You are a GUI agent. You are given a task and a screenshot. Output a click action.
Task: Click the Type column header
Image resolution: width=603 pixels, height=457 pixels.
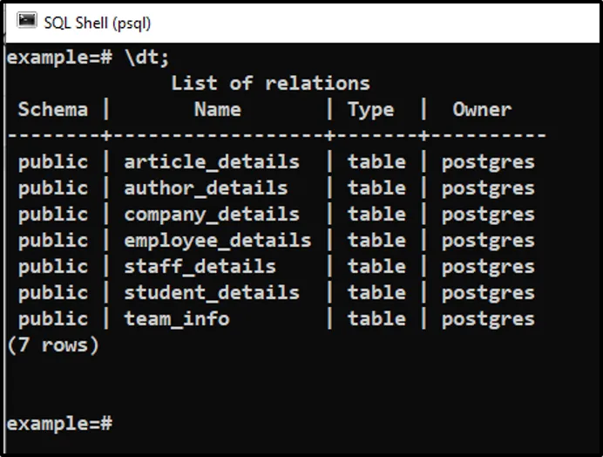[x=370, y=110]
